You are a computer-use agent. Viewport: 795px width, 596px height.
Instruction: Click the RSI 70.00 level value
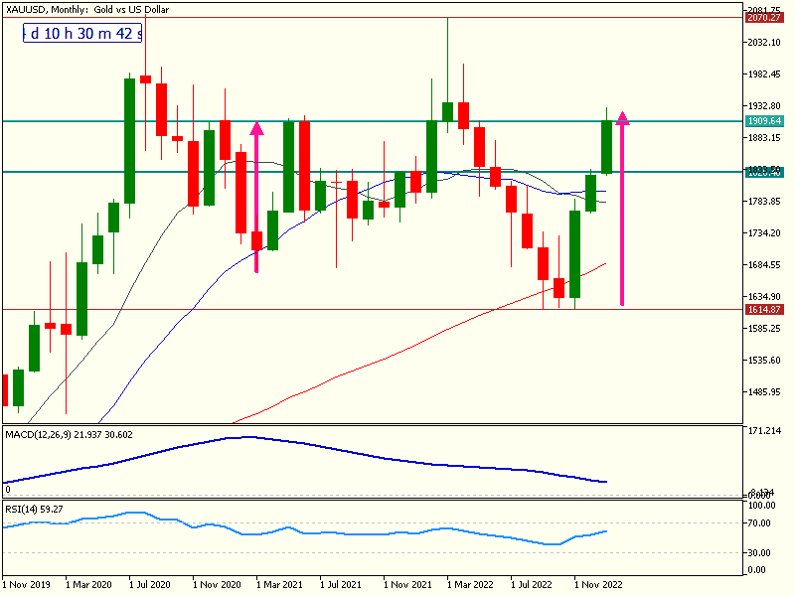tap(763, 523)
